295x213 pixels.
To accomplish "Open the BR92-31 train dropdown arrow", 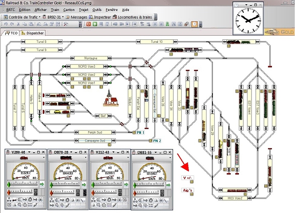I will tap(63, 17).
